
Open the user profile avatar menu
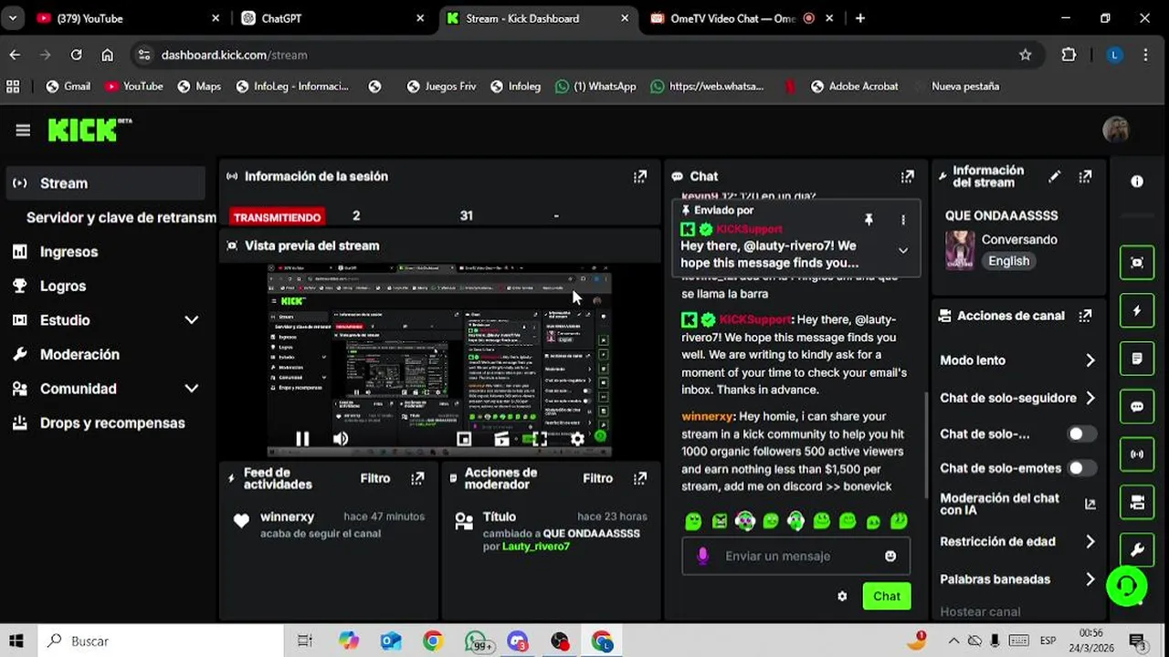click(1115, 130)
